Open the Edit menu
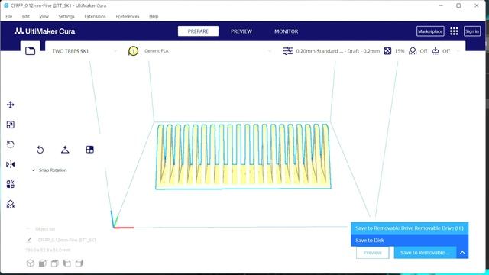Screen dimensions: 489x275 (x=25, y=16)
